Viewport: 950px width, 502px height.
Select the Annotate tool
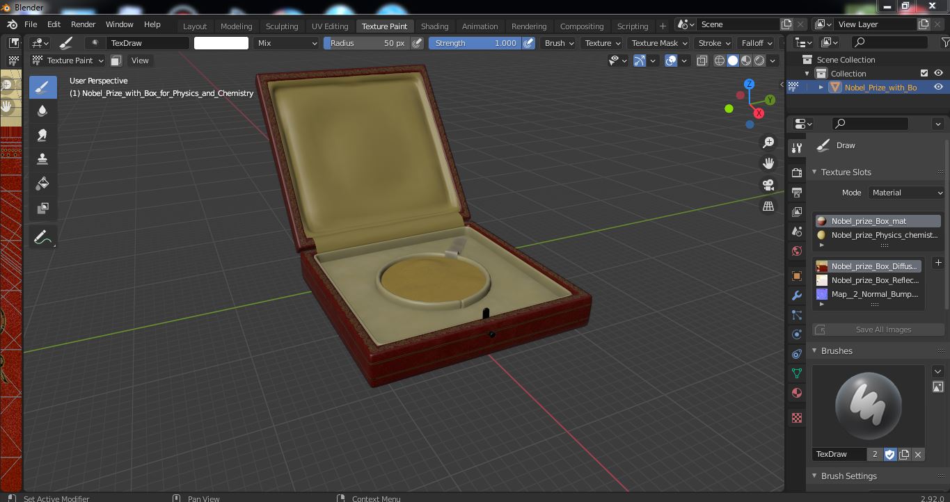pos(42,238)
